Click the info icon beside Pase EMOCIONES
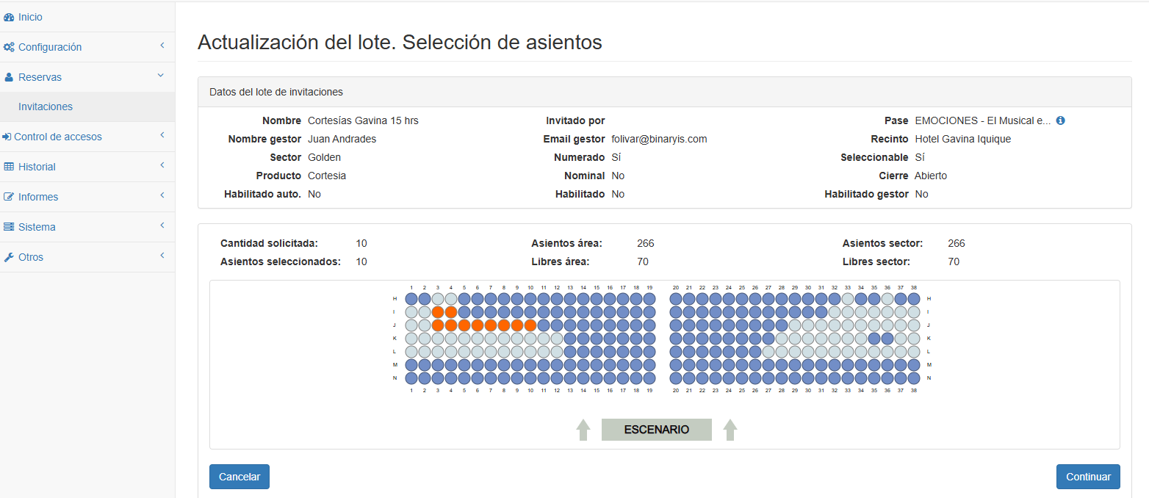 (x=1061, y=120)
